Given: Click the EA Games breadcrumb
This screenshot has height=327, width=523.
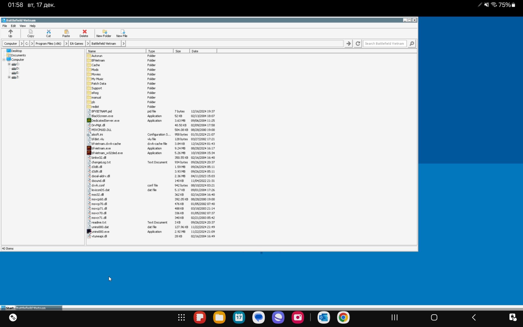Looking at the screenshot, I should pyautogui.click(x=77, y=44).
